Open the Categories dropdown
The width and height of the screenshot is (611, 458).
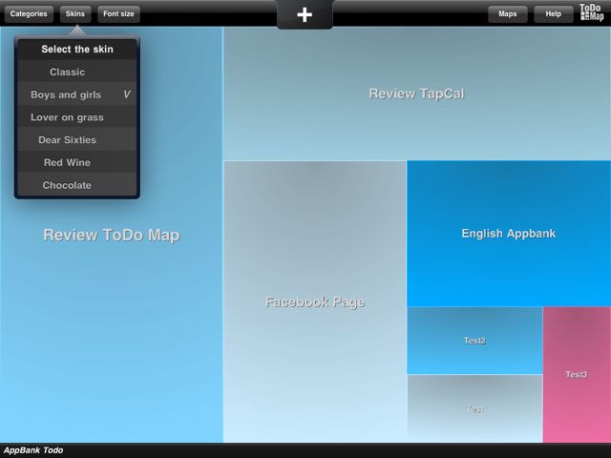click(x=29, y=14)
